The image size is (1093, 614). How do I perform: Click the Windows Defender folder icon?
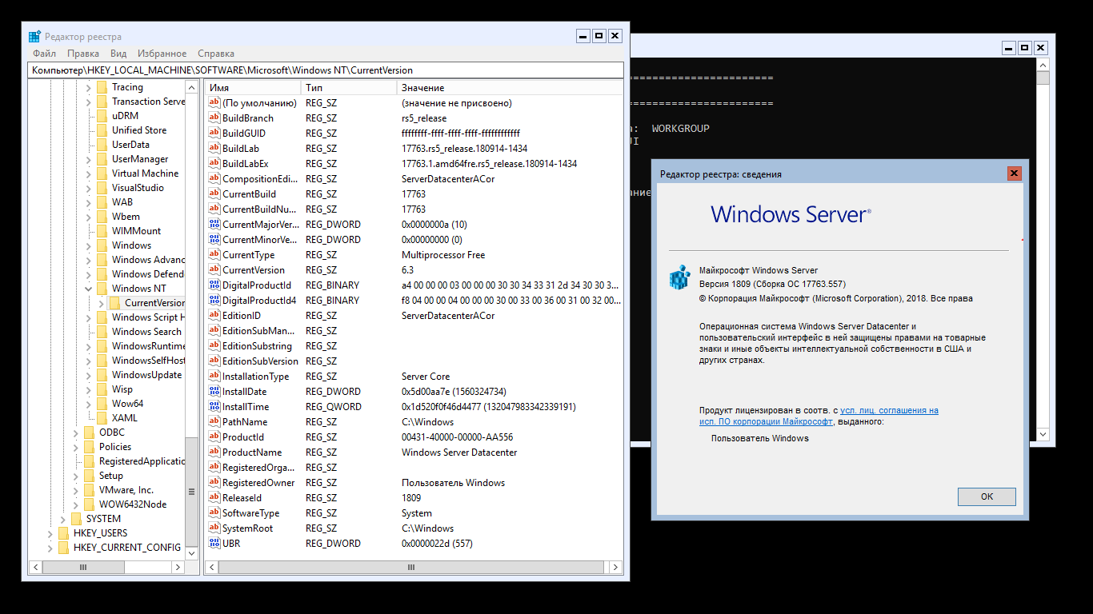pyautogui.click(x=102, y=274)
